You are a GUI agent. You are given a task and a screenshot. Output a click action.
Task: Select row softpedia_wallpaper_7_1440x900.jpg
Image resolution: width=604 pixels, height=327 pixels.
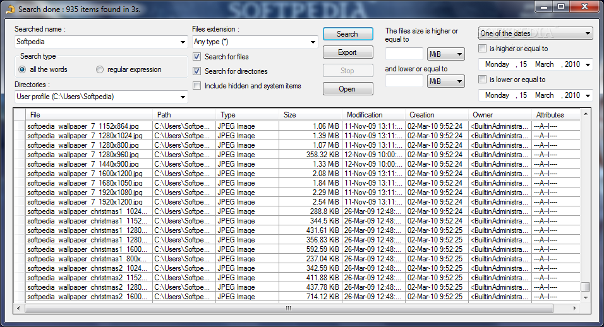coord(296,164)
